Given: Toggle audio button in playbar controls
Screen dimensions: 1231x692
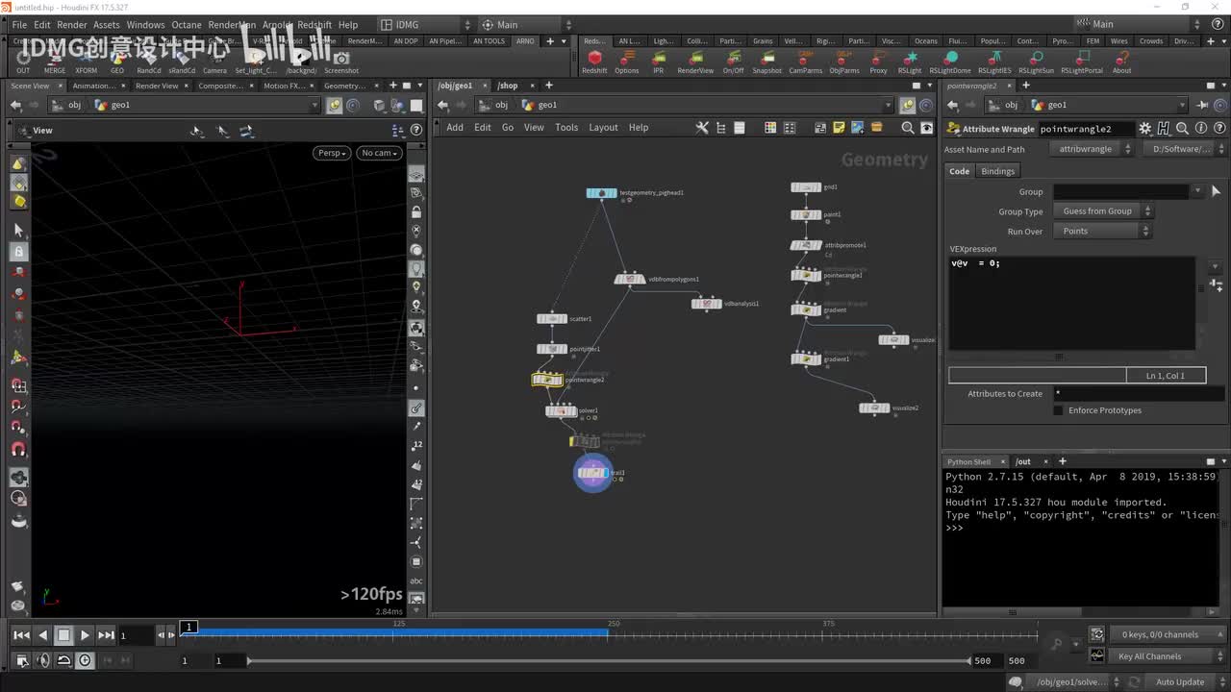Looking at the screenshot, I should 42,660.
